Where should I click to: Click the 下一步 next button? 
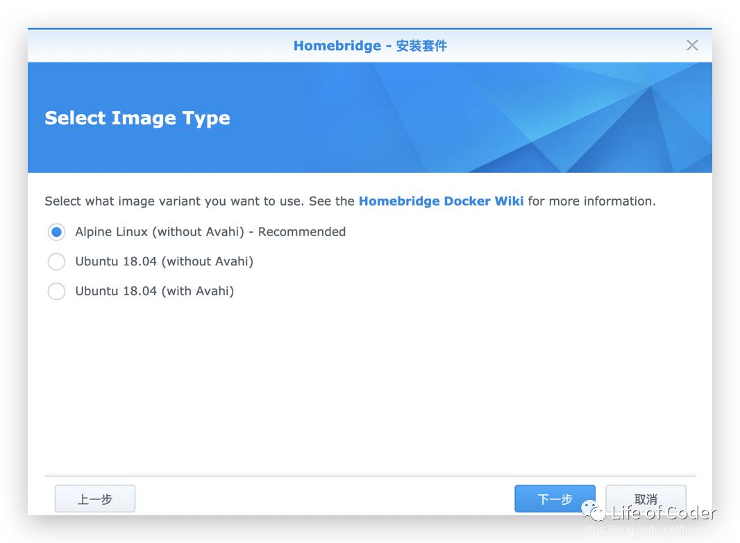click(x=555, y=499)
